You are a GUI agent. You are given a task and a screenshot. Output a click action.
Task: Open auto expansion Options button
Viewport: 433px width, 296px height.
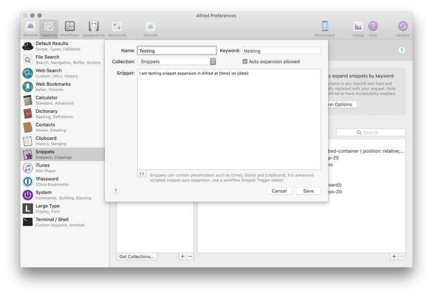[x=342, y=105]
